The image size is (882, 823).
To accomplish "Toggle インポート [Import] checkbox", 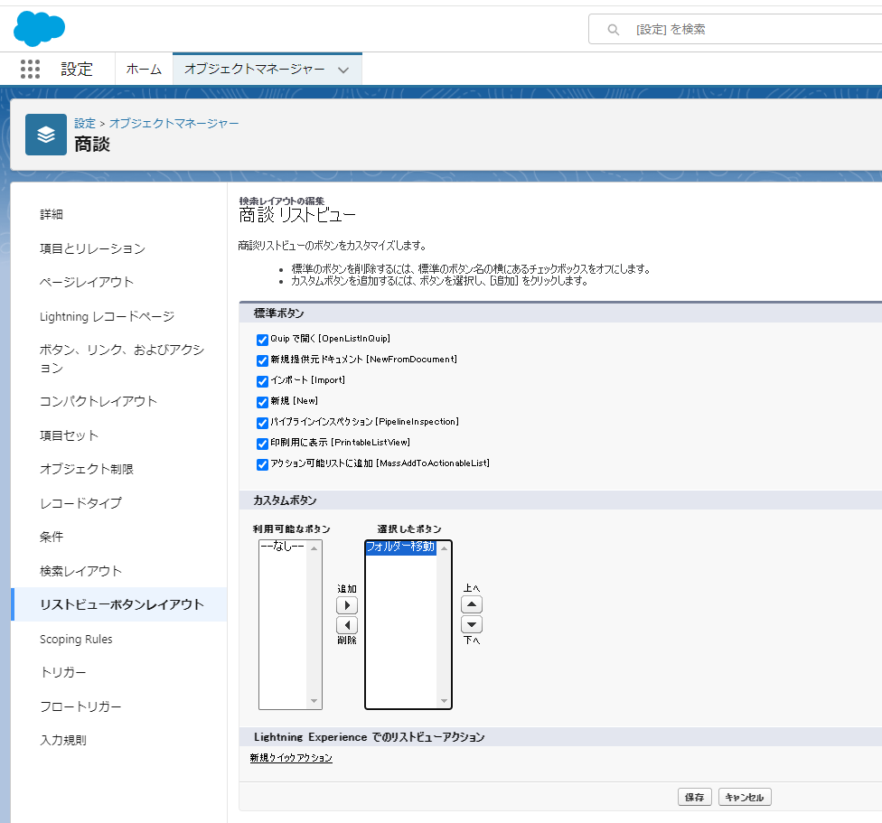I will click(x=262, y=381).
